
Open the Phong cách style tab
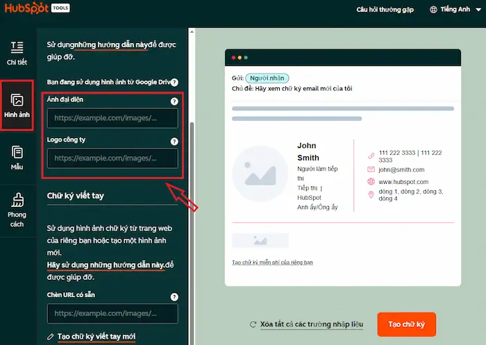point(17,210)
